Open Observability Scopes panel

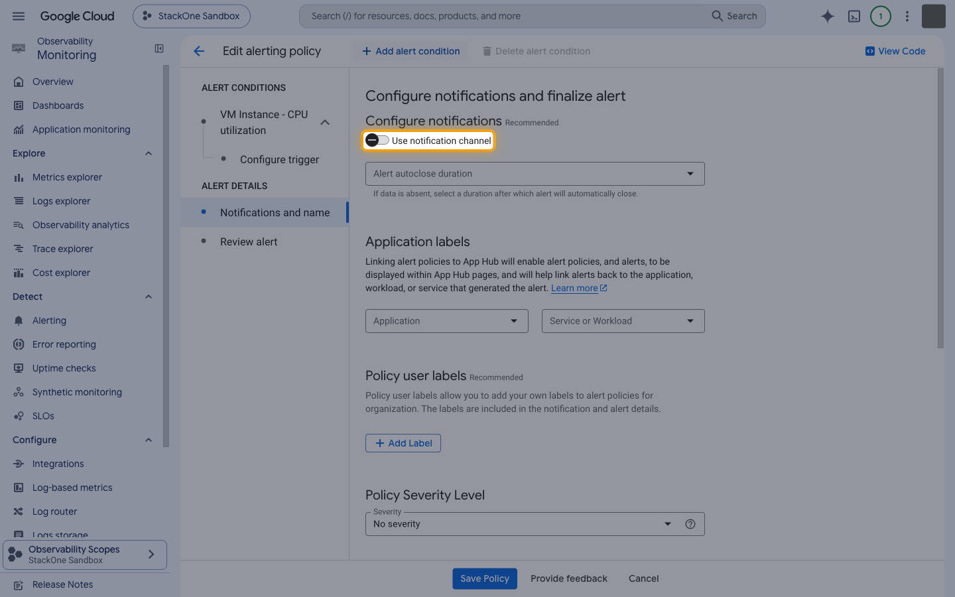(85, 555)
